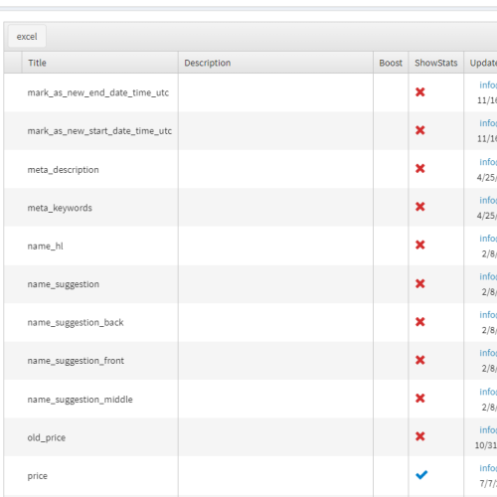Disable ShowStats blue checkmark for price

[x=421, y=475]
